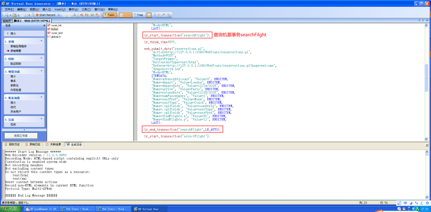Screen dimensions: 431x212
Task: Switch to Script view
Action: 125,15
